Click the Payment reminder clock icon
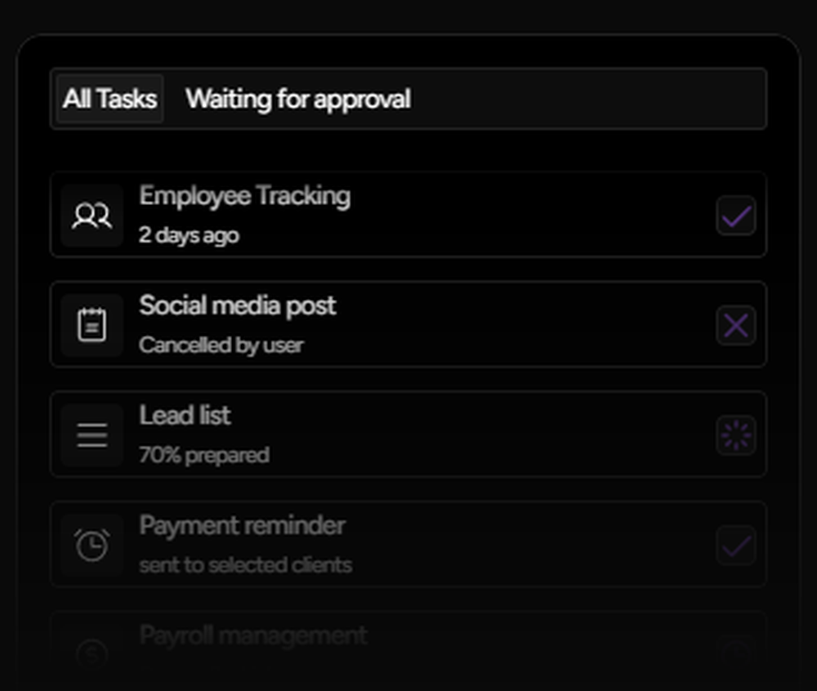 [x=92, y=545]
